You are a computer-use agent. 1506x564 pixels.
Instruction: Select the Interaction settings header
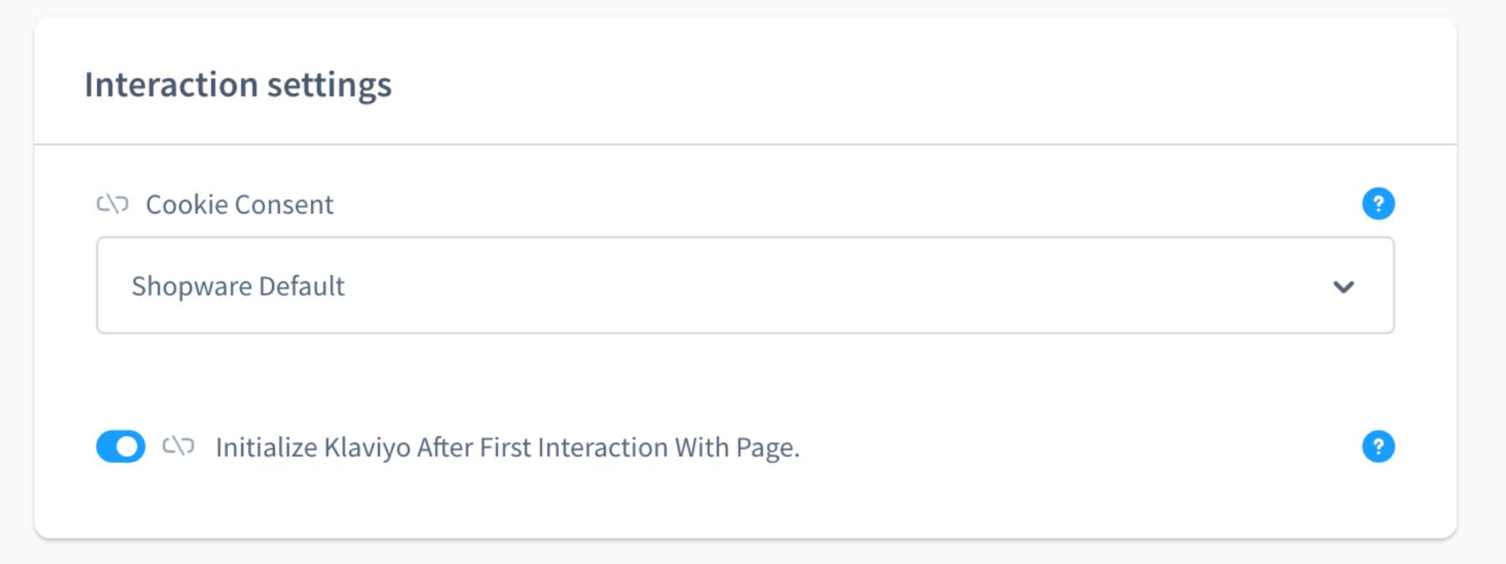(x=240, y=82)
